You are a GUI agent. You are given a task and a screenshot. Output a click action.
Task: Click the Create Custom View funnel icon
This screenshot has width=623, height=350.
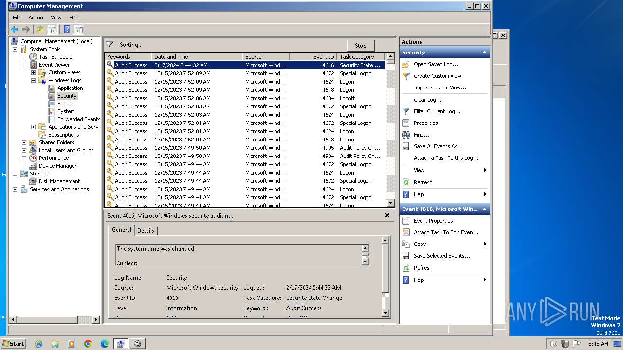click(x=406, y=76)
